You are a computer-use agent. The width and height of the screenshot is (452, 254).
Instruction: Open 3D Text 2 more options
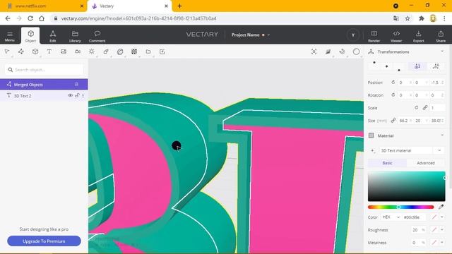coord(83,95)
